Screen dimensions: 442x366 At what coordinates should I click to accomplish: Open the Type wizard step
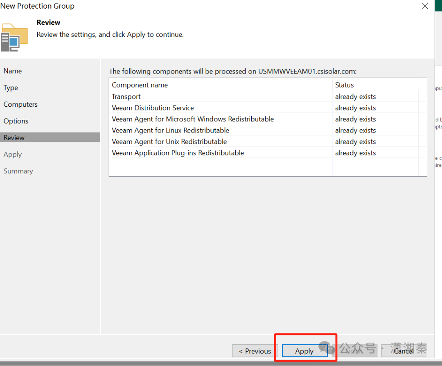(11, 88)
